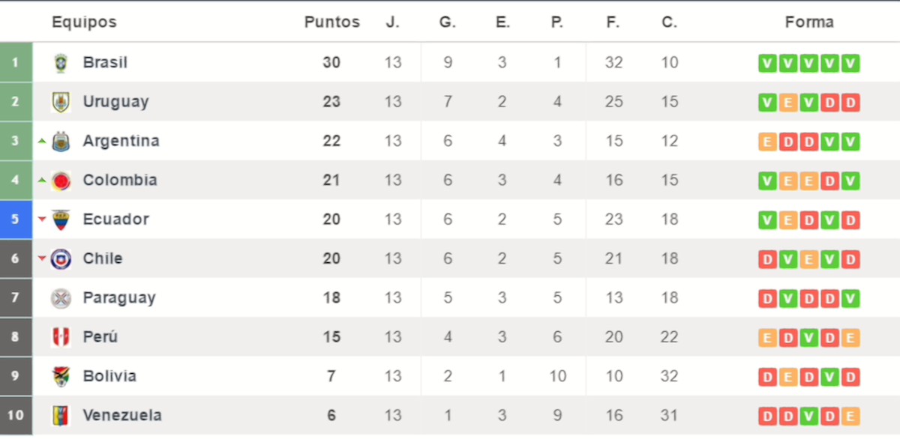Sort table by Puntos column header
This screenshot has height=439, width=900.
[x=331, y=22]
